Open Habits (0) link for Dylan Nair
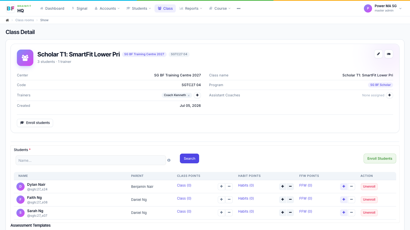This screenshot has width=410, height=230. [x=246, y=185]
